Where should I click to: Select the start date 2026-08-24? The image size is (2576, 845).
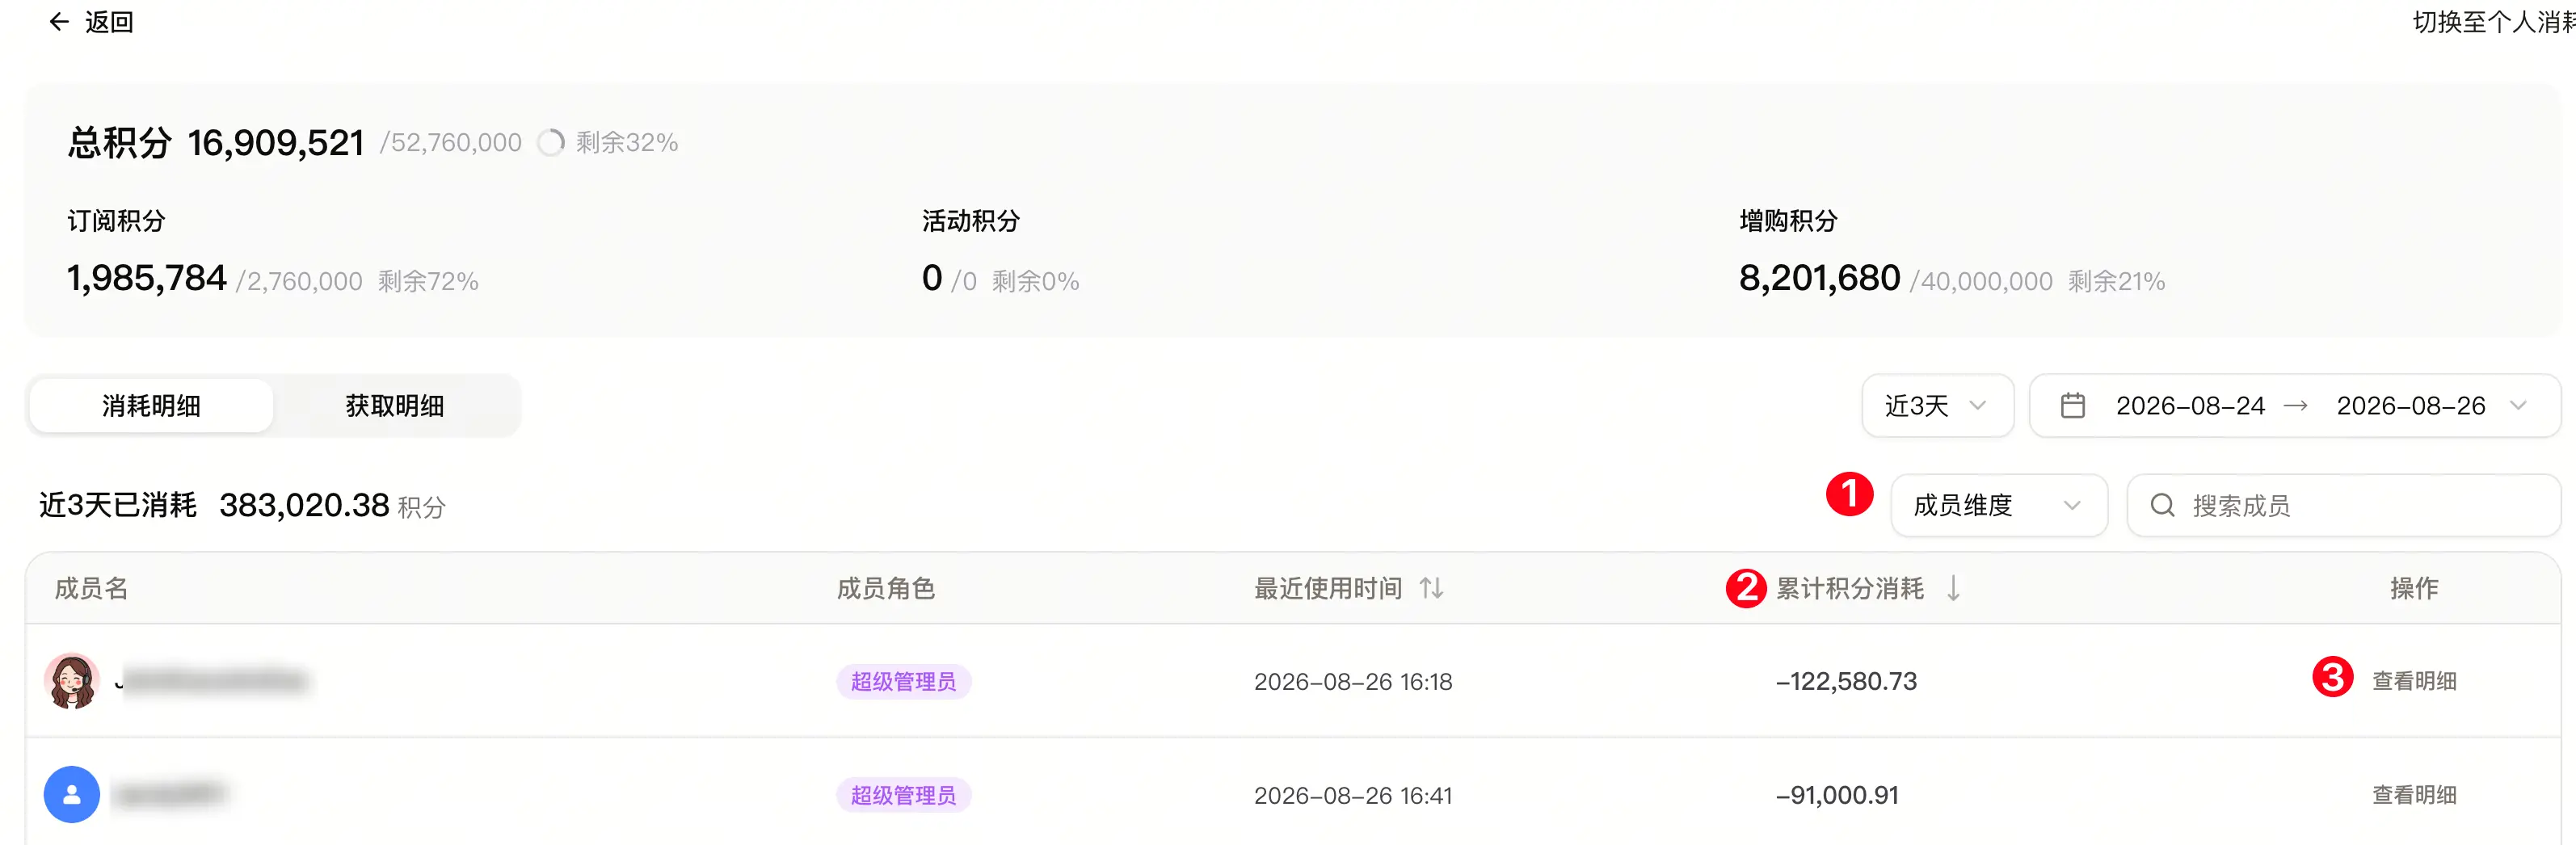pyautogui.click(x=2190, y=405)
